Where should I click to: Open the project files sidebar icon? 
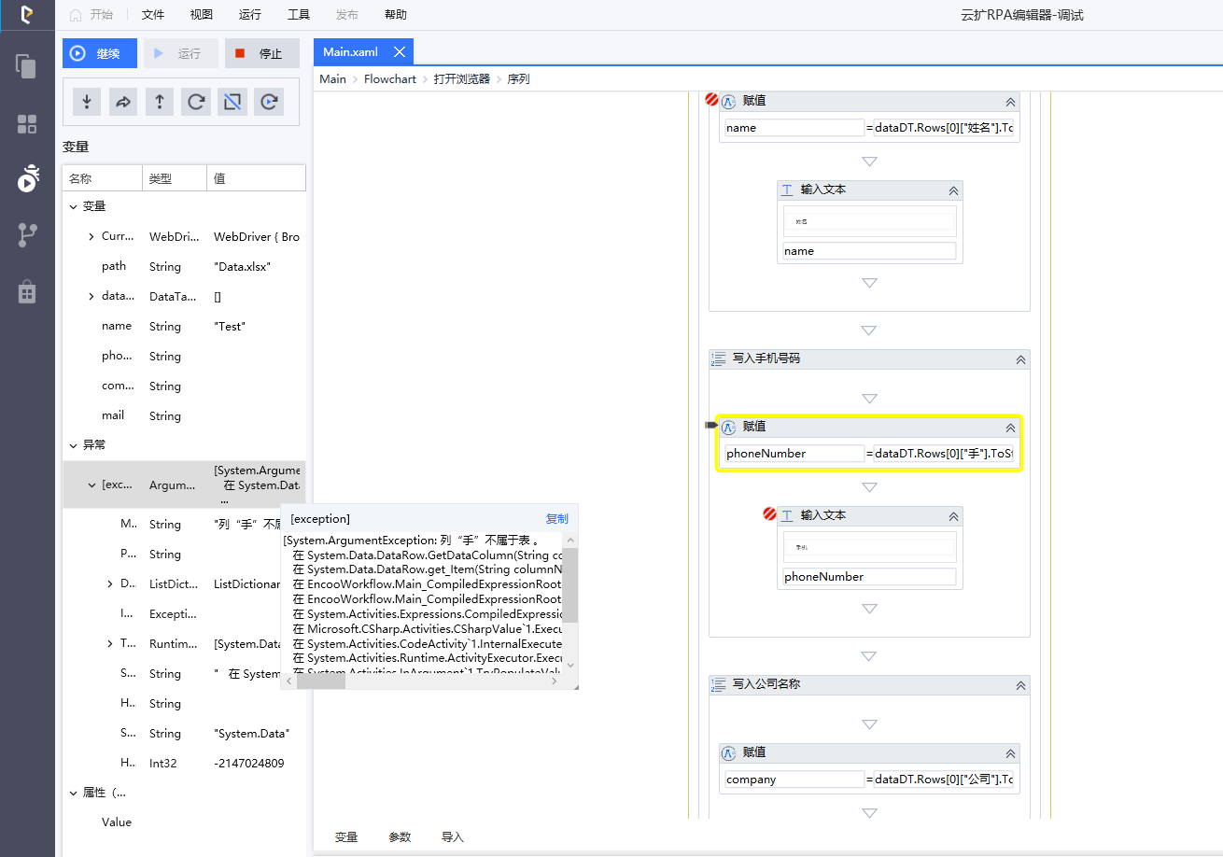(27, 66)
